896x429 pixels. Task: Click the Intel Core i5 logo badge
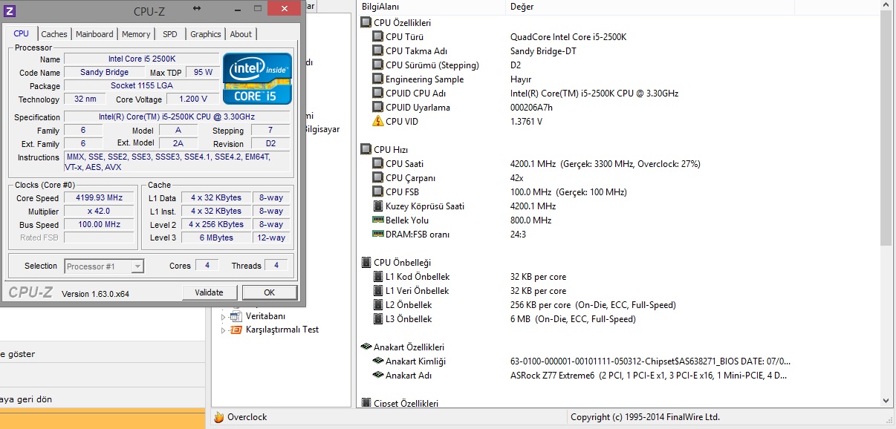click(x=257, y=79)
